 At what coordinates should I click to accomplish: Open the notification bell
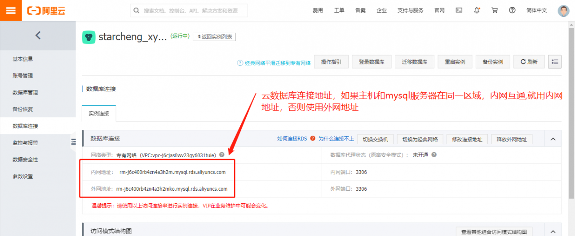pos(477,10)
